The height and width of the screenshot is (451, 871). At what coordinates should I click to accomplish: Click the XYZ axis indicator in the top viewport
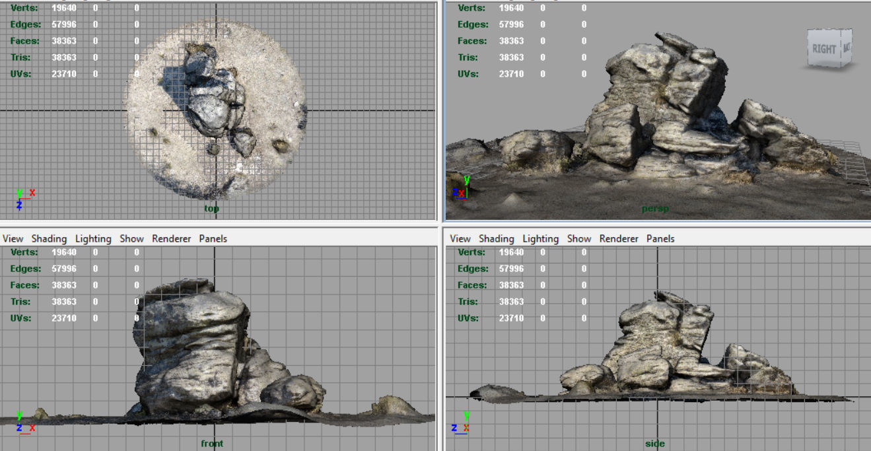[25, 199]
